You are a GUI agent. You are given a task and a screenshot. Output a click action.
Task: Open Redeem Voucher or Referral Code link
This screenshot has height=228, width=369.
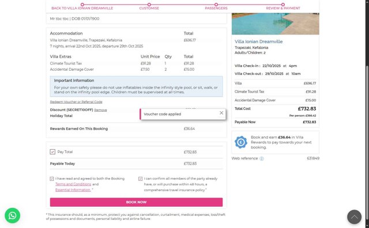[x=76, y=102]
